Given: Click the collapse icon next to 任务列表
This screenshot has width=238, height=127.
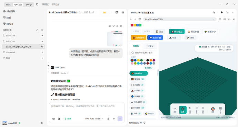Looking at the screenshot, I should (37, 30).
